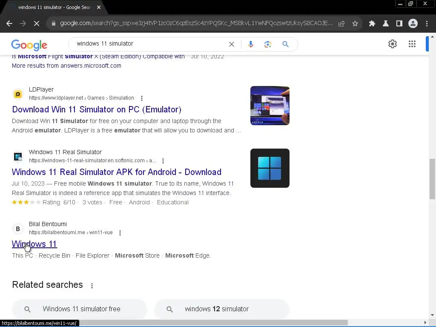Click the address bar URL

[196, 23]
